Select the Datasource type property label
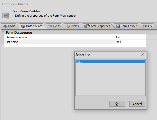Screen dimensions: 157x120 point(16,37)
